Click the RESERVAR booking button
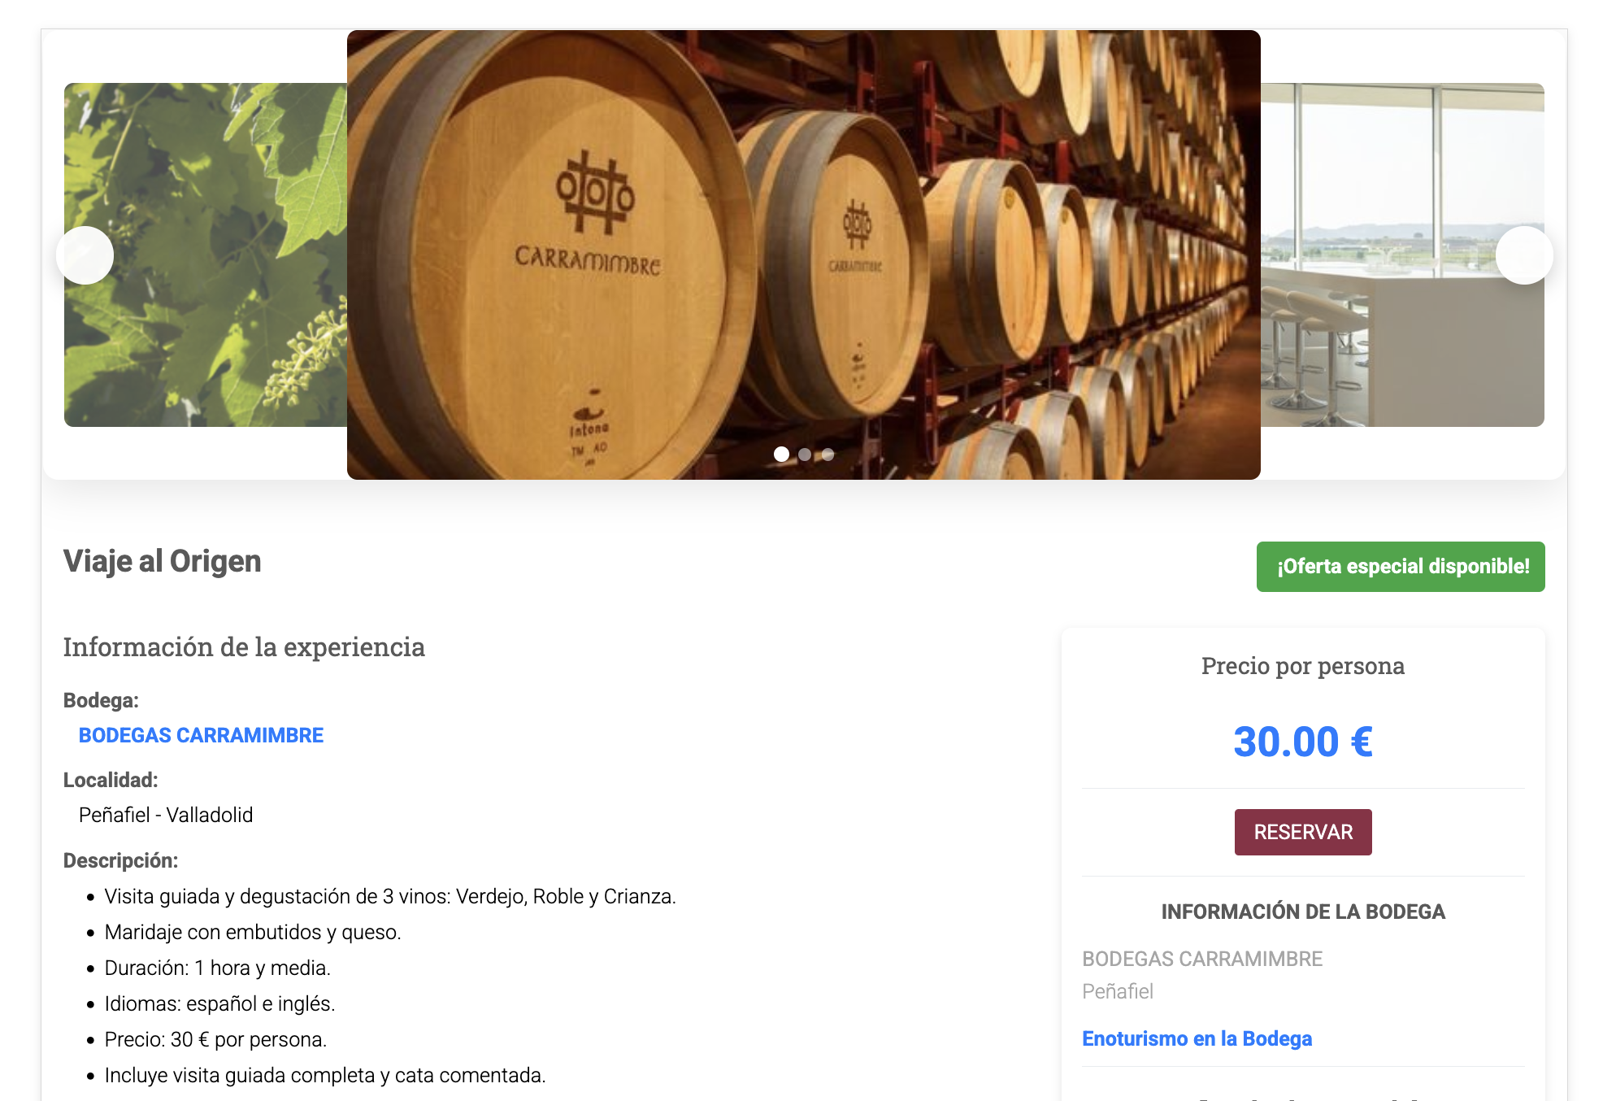Screen dimensions: 1616x1101 click(x=1302, y=831)
